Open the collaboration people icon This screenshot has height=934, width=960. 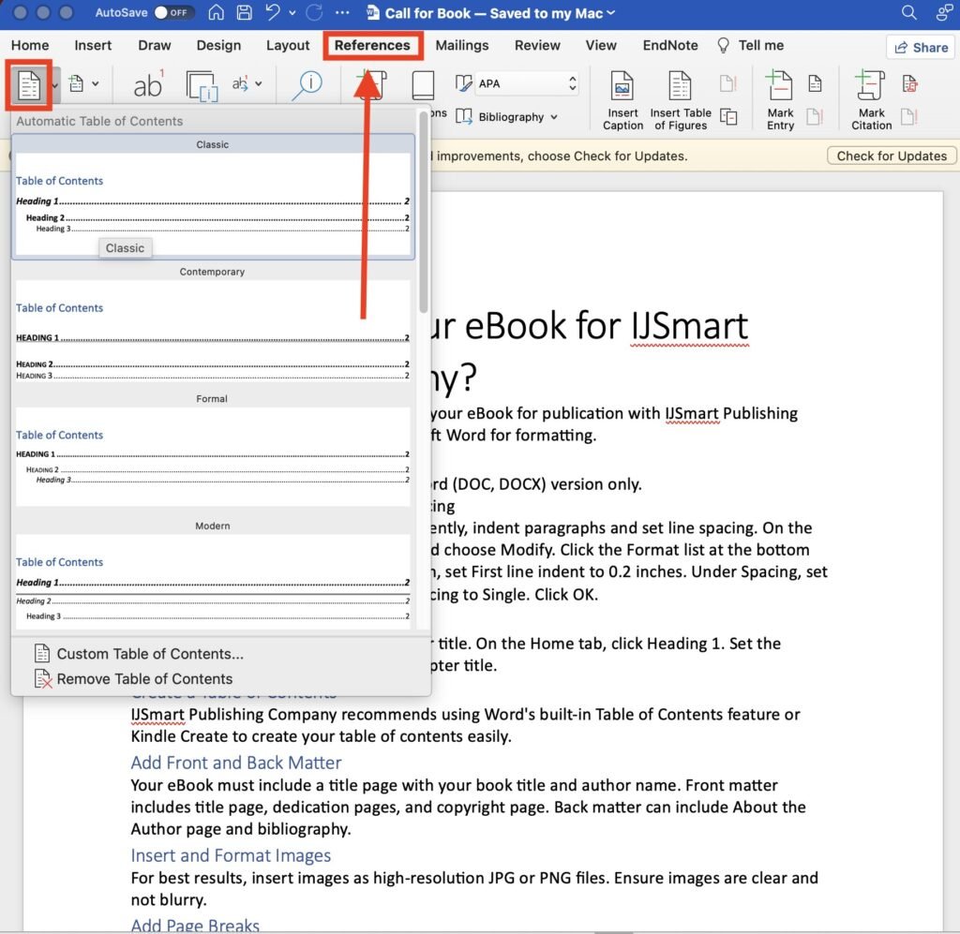pyautogui.click(x=945, y=13)
